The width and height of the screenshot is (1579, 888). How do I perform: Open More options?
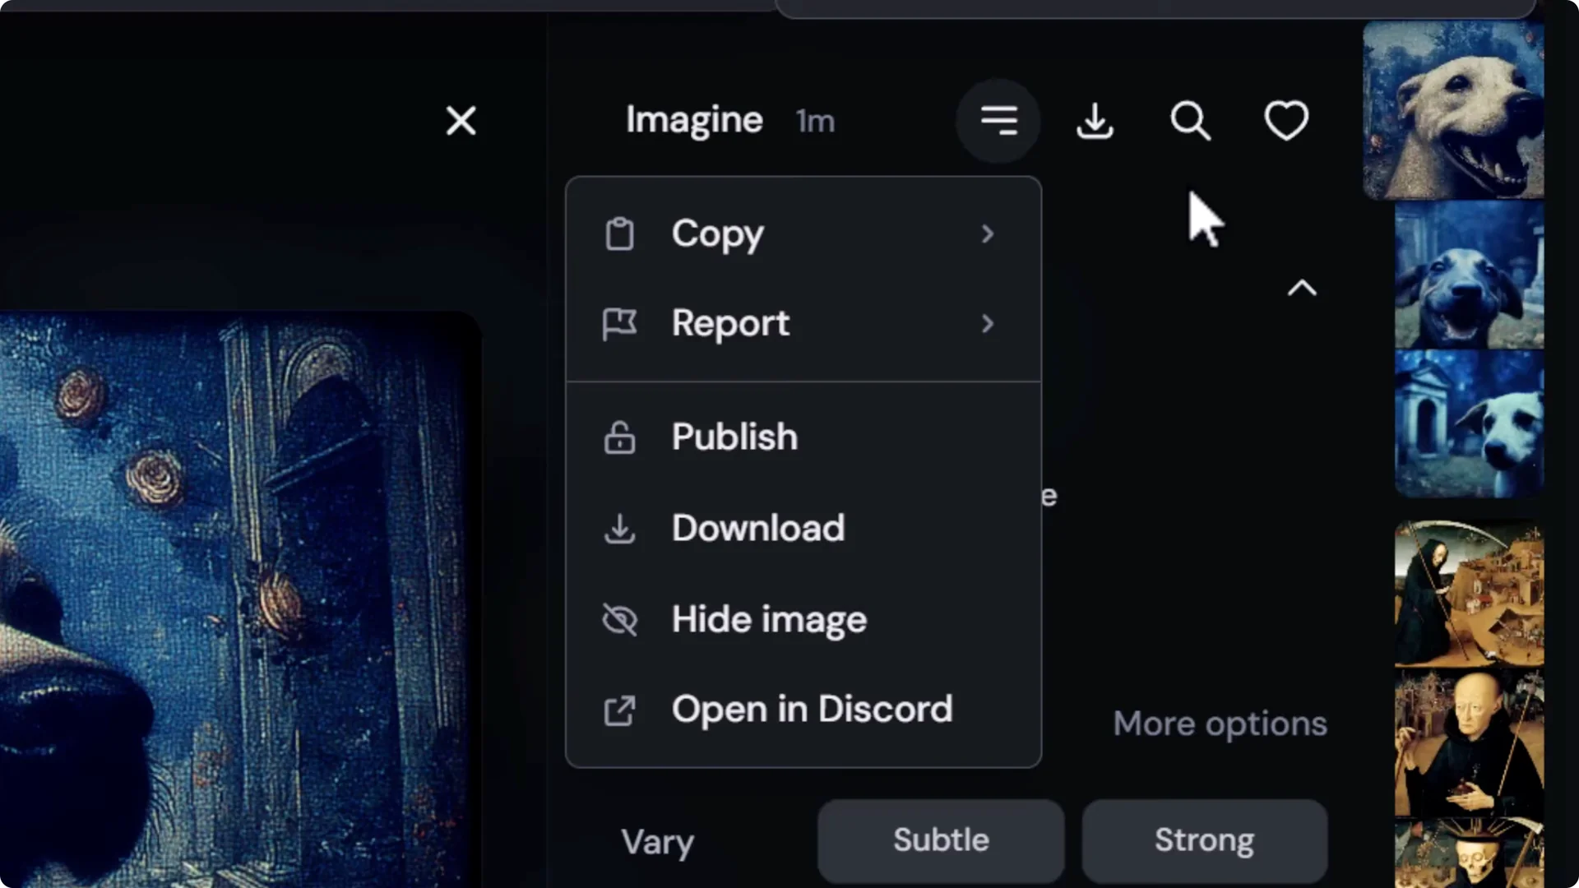[1220, 724]
